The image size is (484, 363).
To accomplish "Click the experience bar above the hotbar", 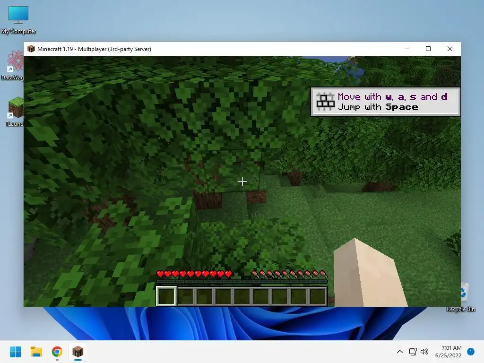I will pyautogui.click(x=242, y=282).
